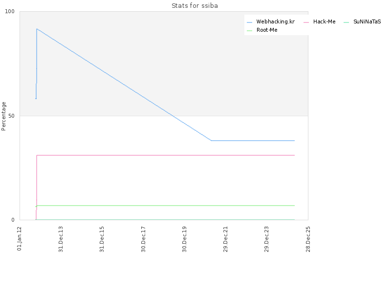Click the peak of the blue Webhacking.kr line
Image resolution: width=391 pixels, height=293 pixels.
point(37,29)
